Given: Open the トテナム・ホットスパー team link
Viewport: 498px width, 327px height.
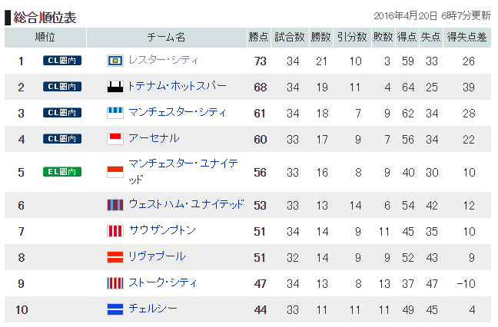Looking at the screenshot, I should tap(178, 86).
